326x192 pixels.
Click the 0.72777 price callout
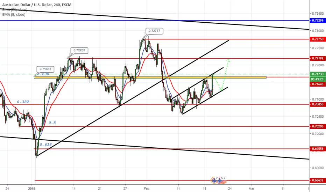[154, 31]
